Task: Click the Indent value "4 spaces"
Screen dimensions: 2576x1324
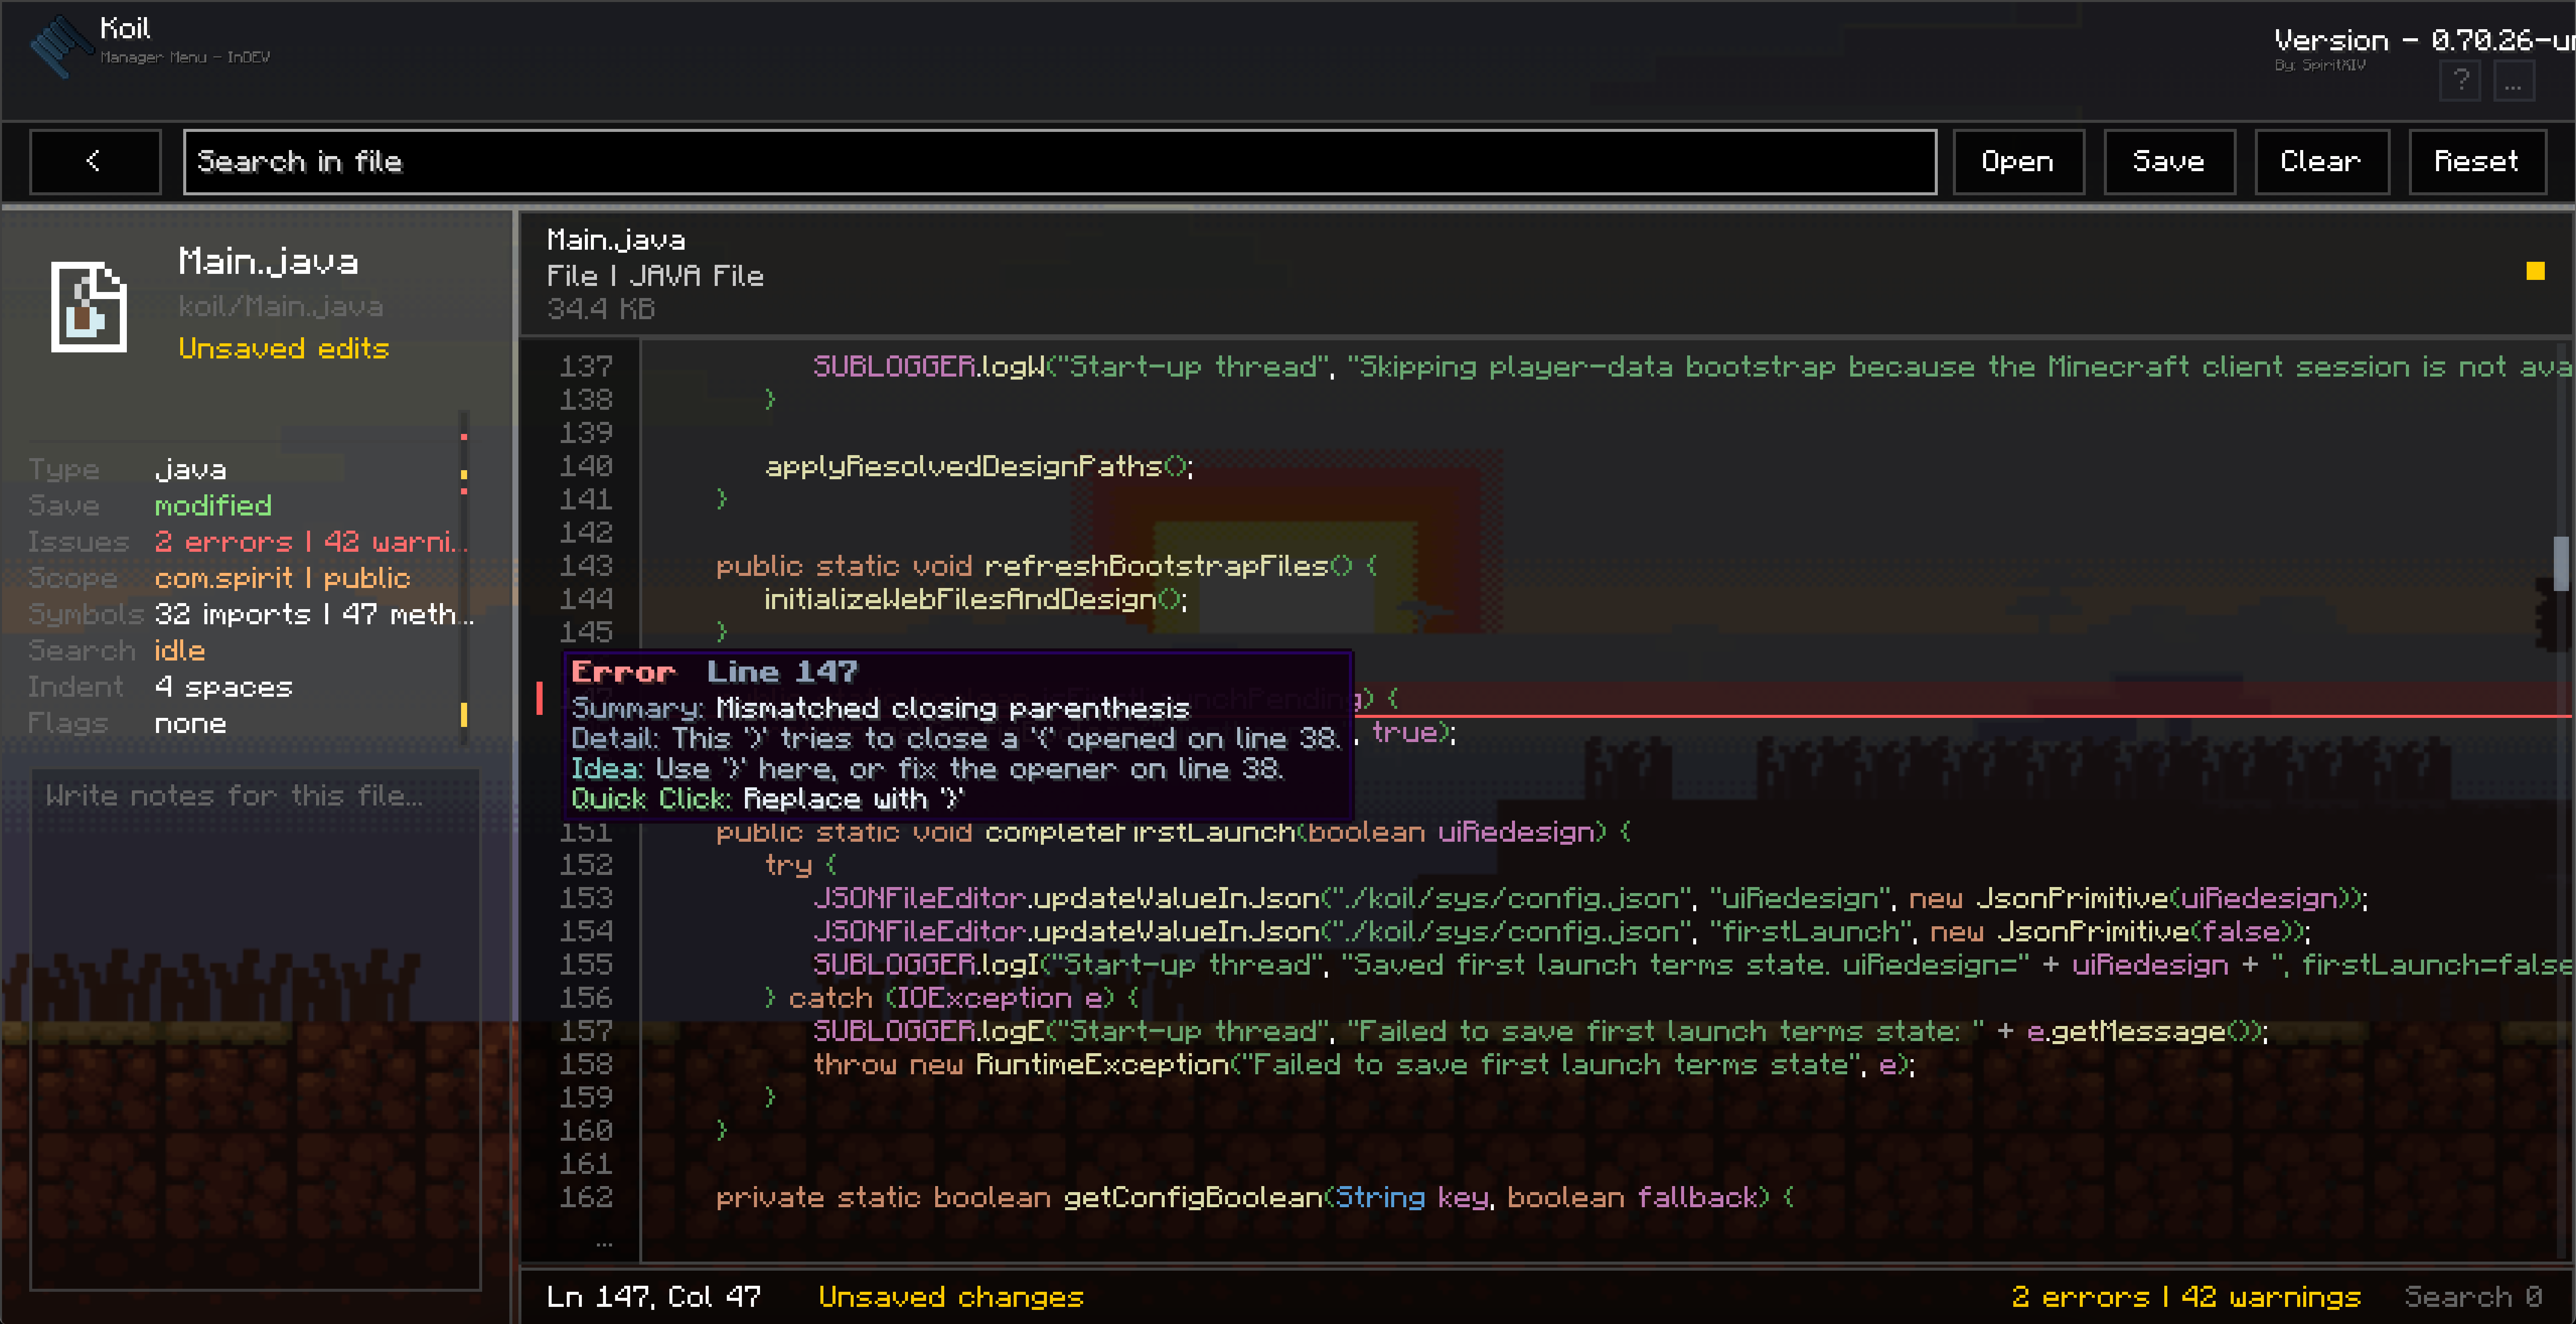Action: point(224,687)
